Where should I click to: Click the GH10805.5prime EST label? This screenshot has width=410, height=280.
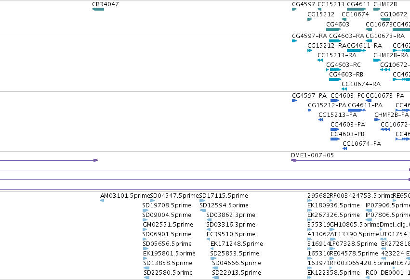click(x=355, y=225)
